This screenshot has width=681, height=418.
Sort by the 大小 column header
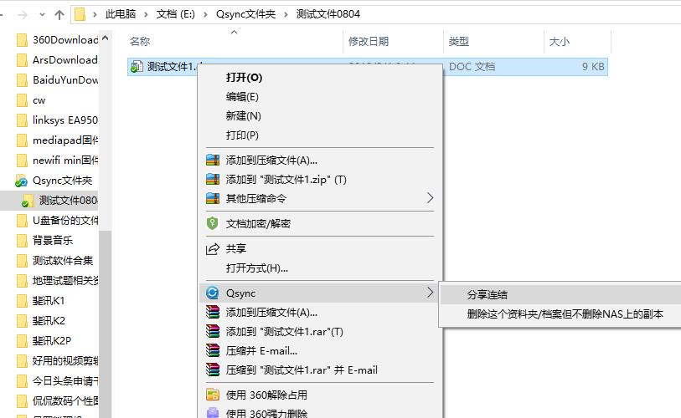[x=560, y=42]
